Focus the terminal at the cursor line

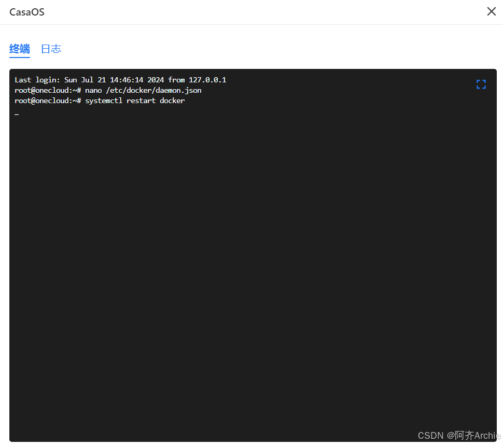point(17,114)
